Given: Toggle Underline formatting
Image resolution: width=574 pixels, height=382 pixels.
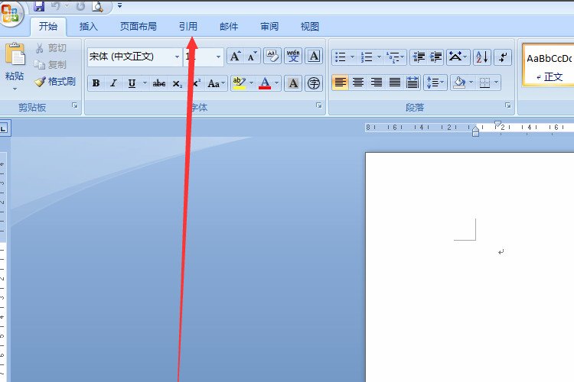Looking at the screenshot, I should pyautogui.click(x=132, y=83).
